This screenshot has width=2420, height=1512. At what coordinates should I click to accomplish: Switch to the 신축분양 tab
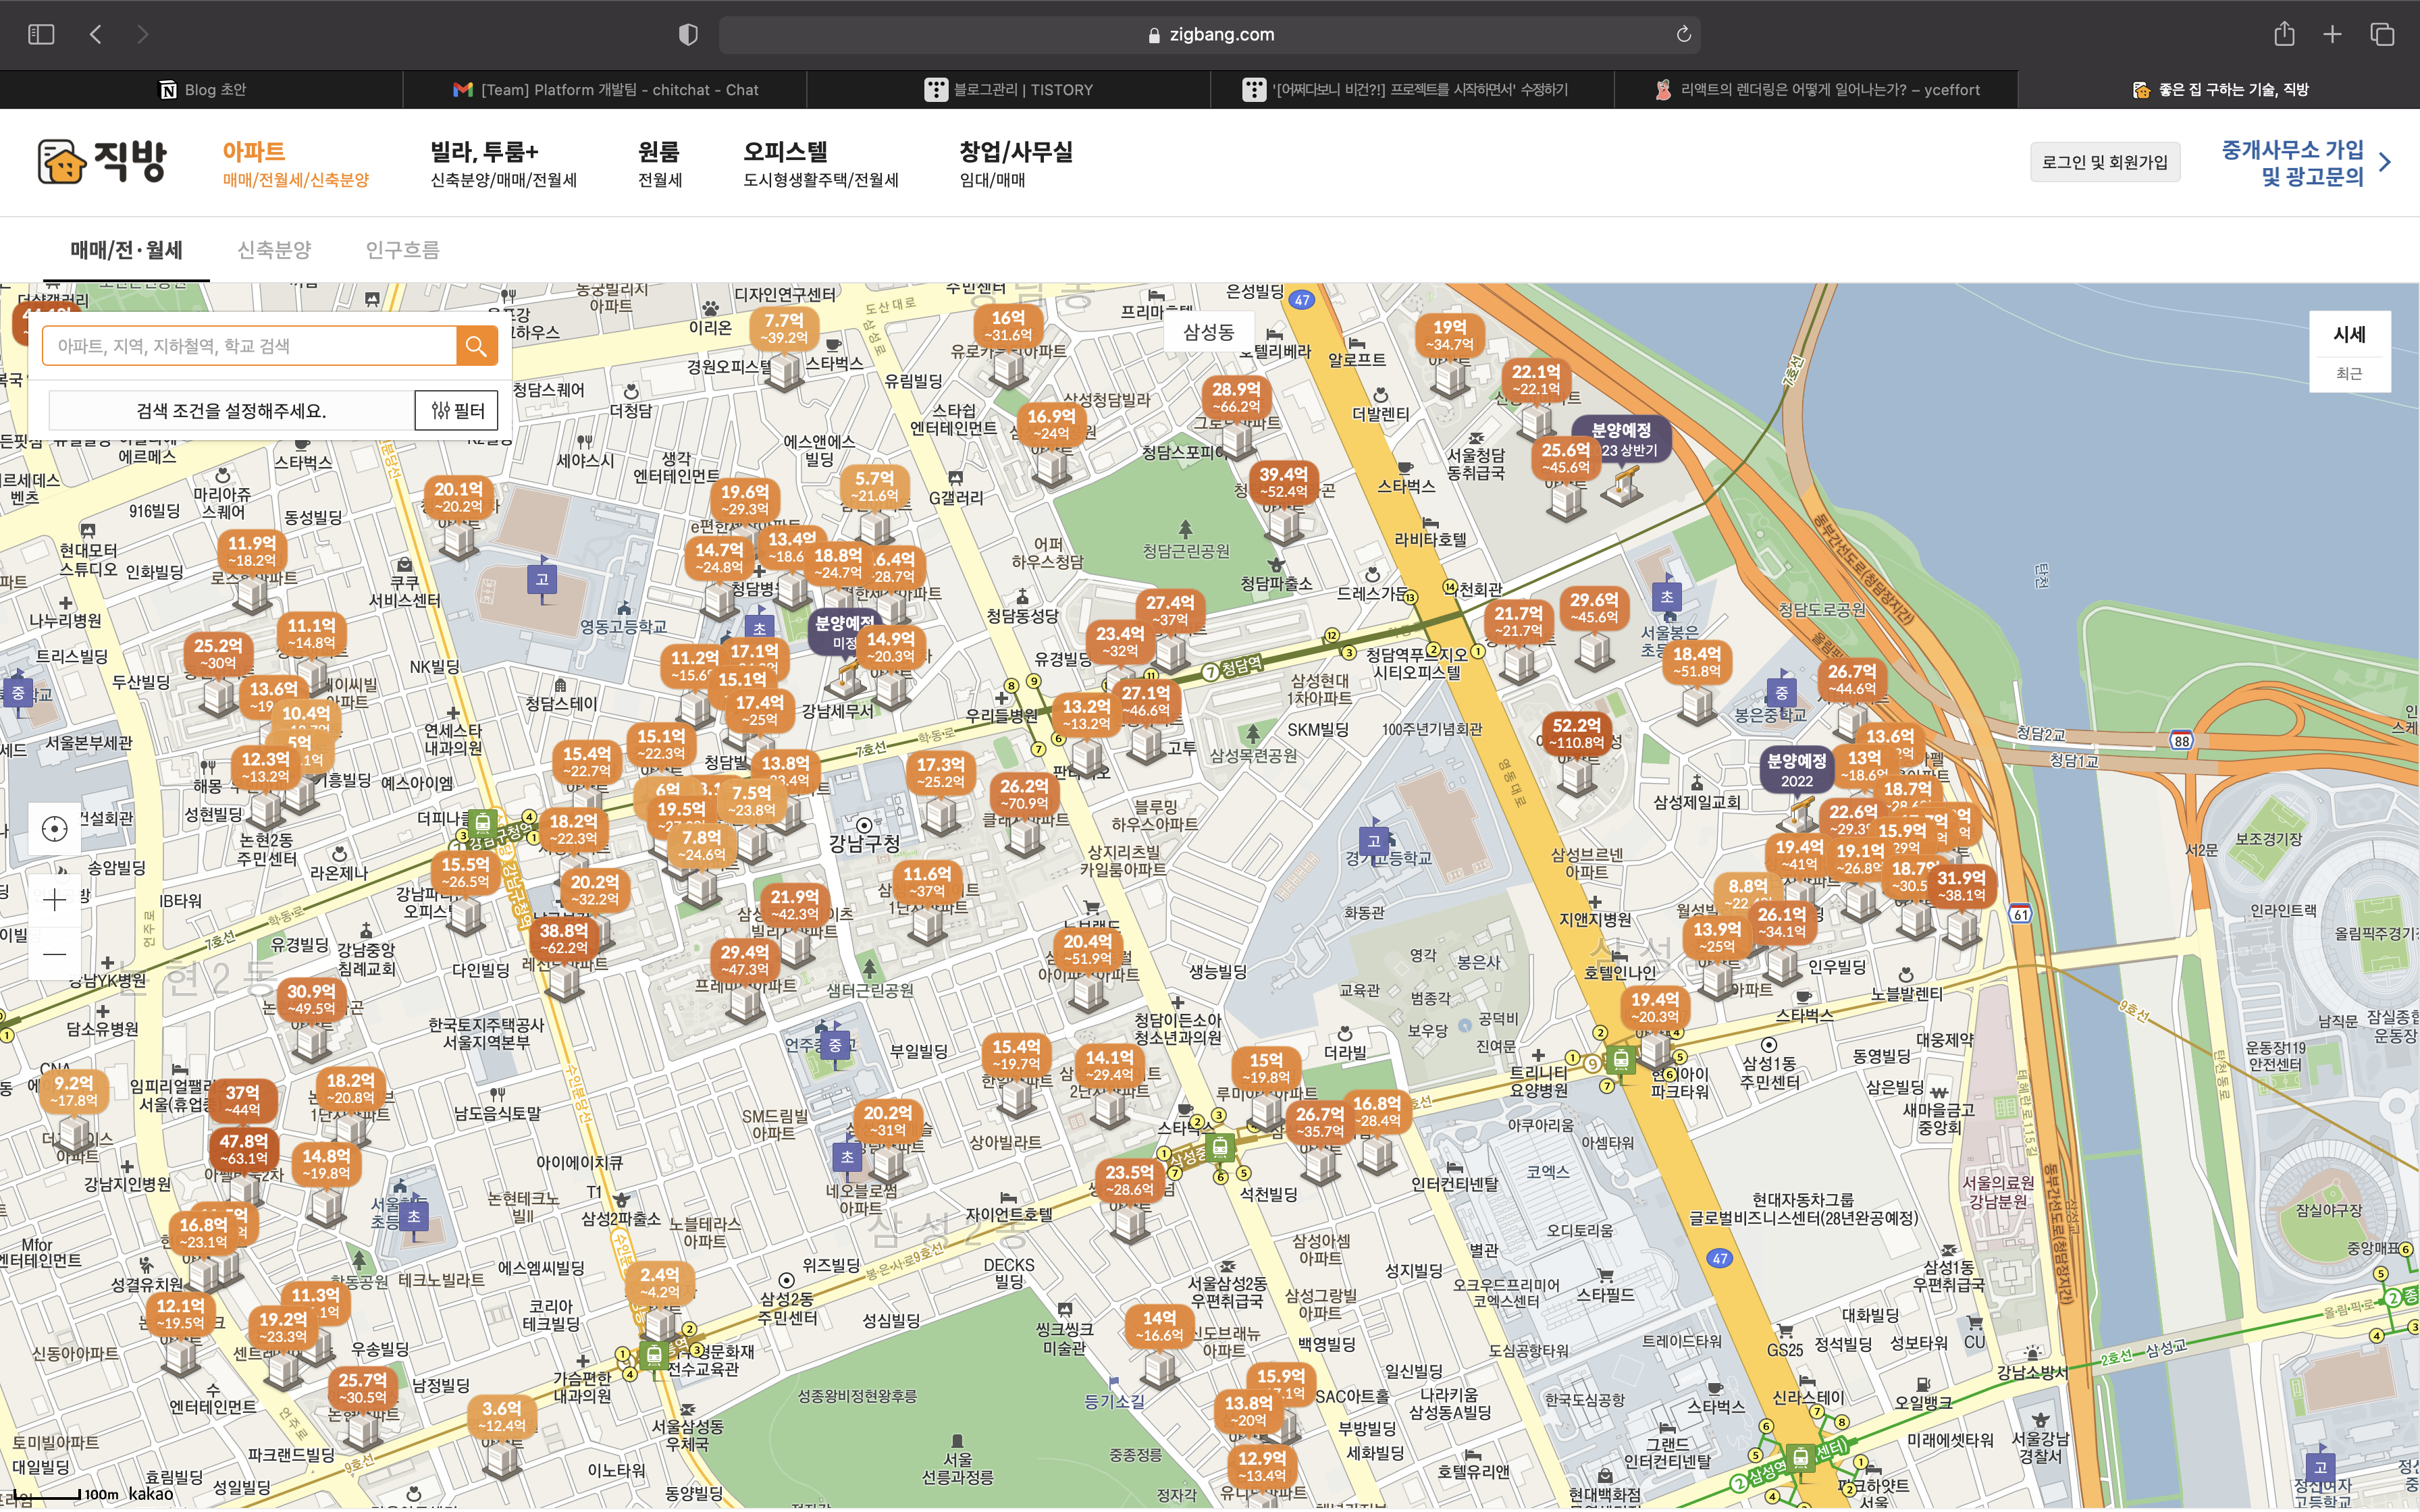[x=274, y=250]
